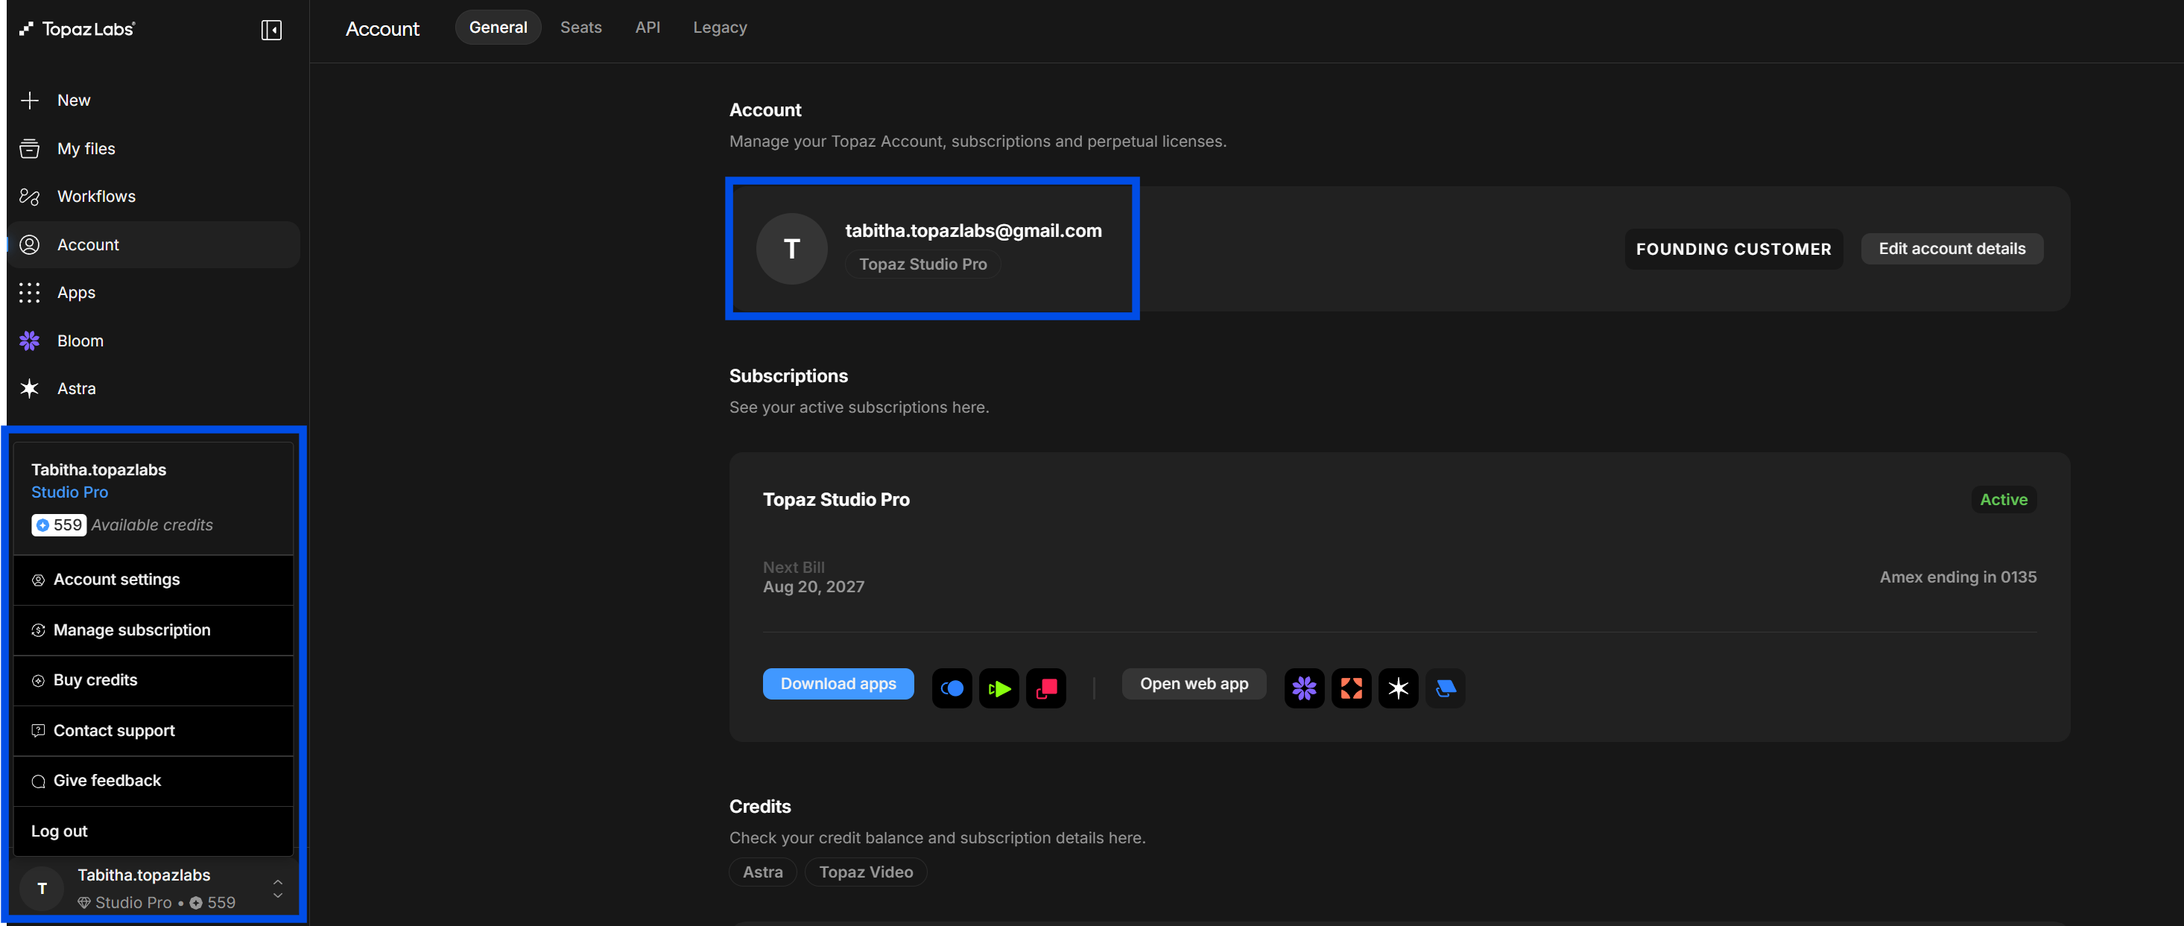This screenshot has height=926, width=2184.
Task: Open the Legacy tab
Action: click(x=720, y=27)
